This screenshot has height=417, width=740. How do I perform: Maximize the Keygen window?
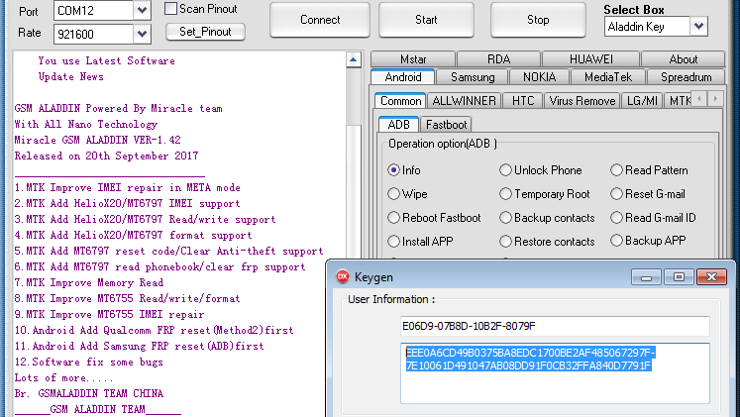click(679, 277)
